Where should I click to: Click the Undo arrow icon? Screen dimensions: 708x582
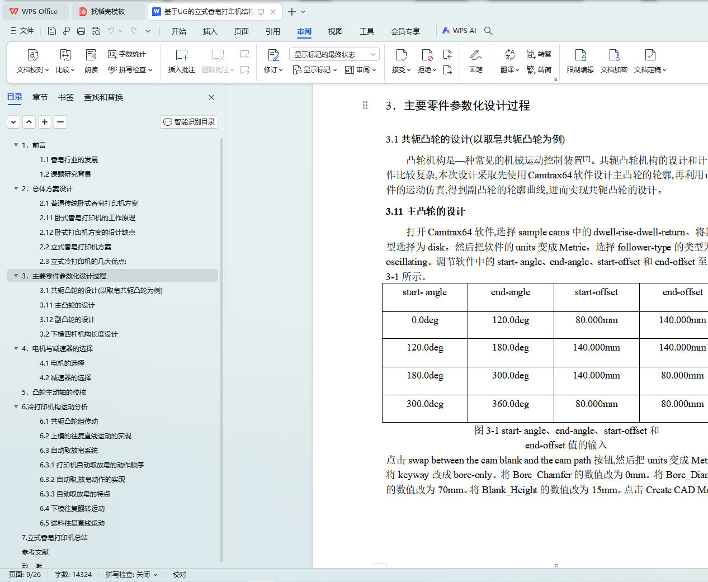point(111,31)
